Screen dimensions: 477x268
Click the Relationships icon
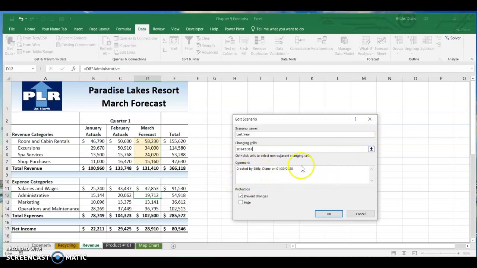(322, 44)
